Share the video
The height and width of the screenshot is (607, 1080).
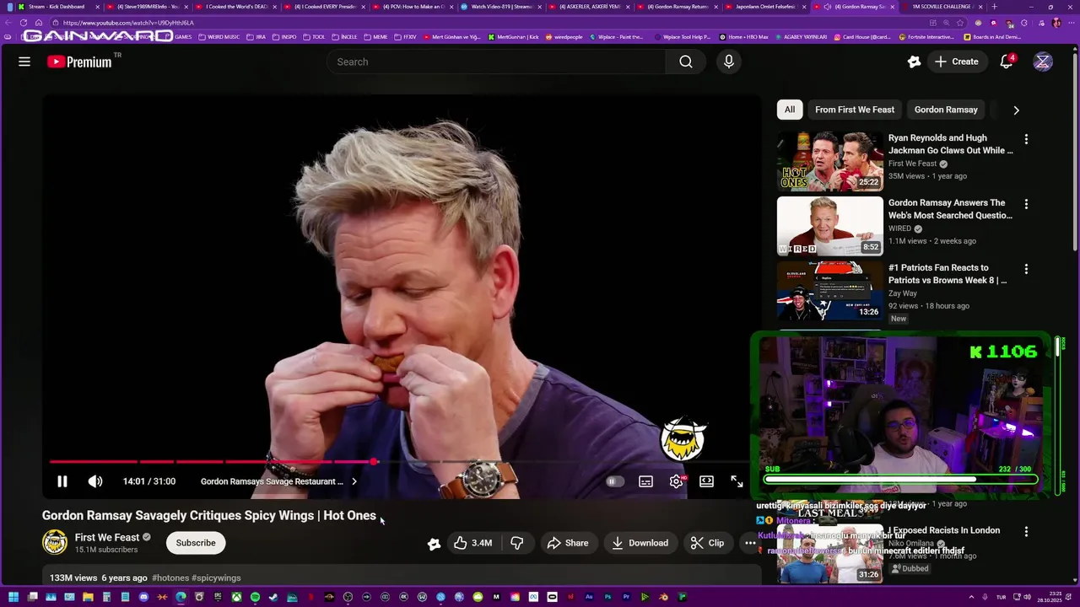(x=567, y=543)
